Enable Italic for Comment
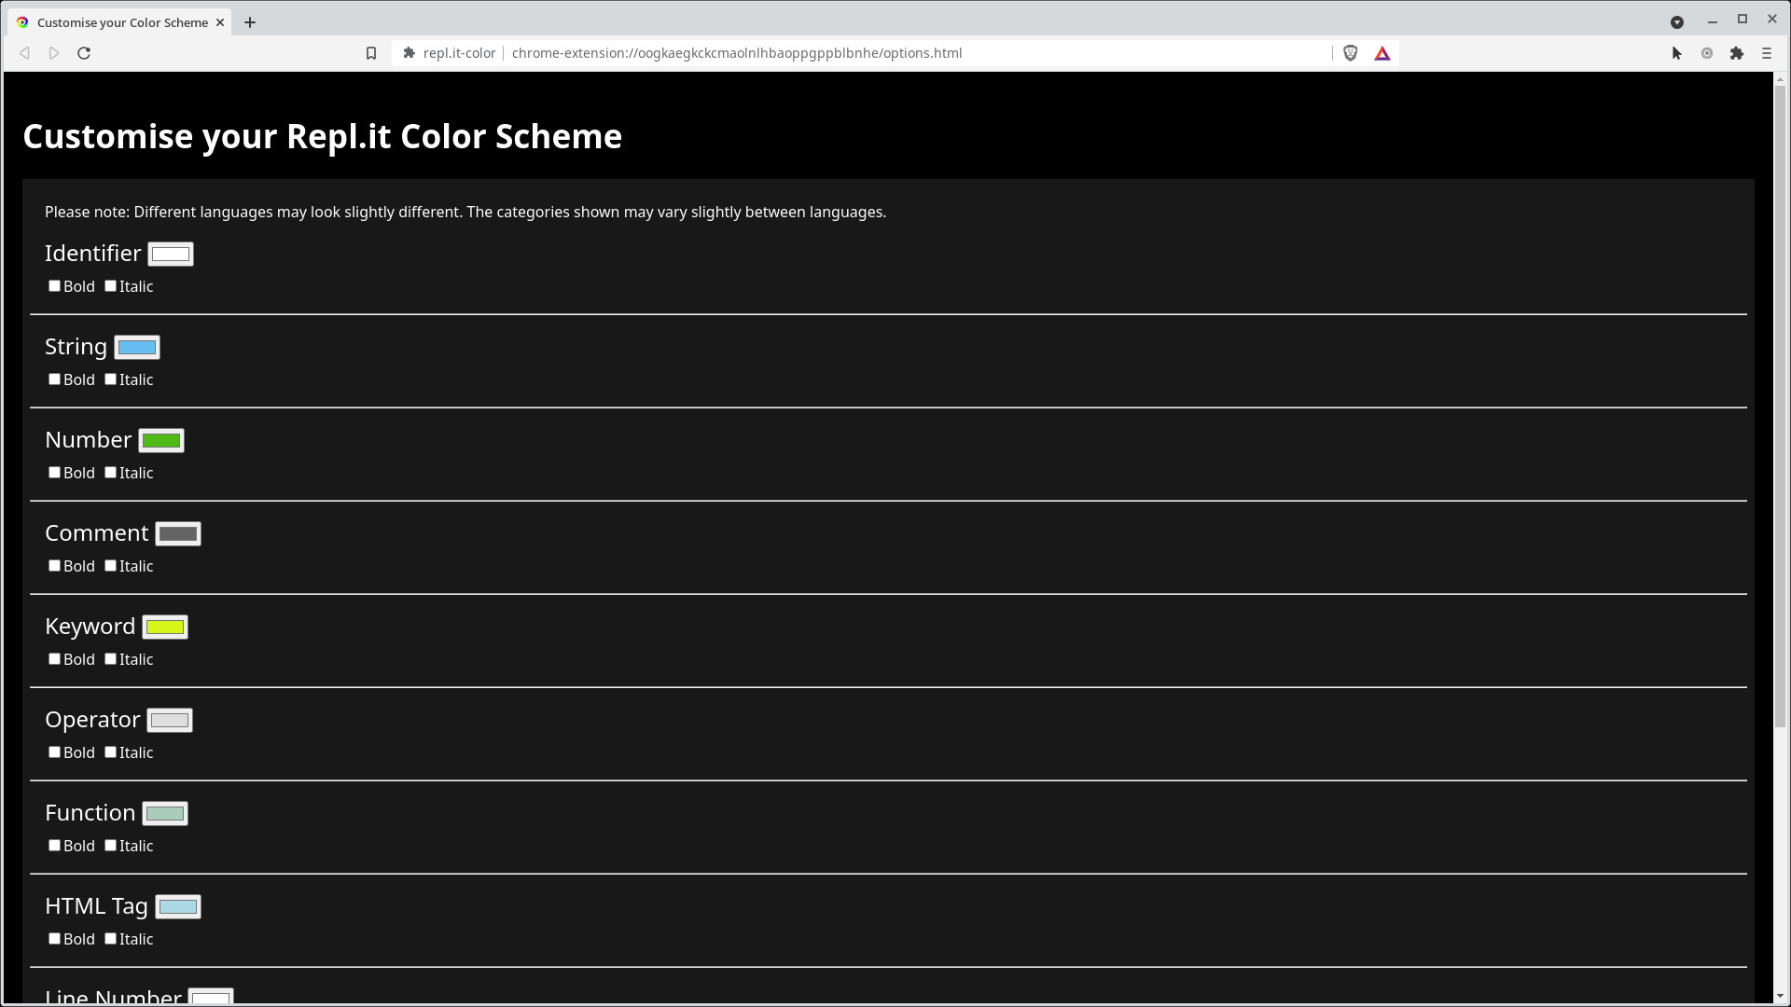Viewport: 1791px width, 1007px height. coord(110,566)
